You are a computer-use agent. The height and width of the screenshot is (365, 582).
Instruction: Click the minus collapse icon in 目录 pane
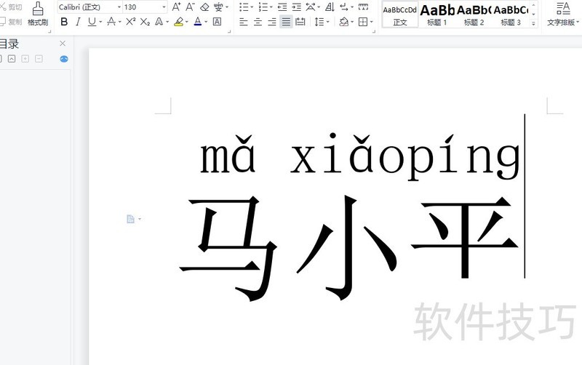click(39, 59)
